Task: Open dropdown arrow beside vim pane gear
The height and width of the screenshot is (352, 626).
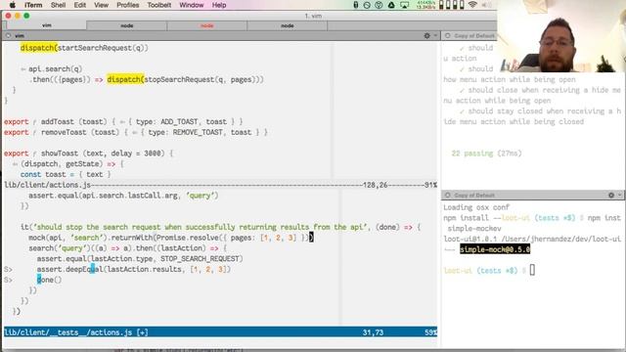Action: tap(434, 35)
